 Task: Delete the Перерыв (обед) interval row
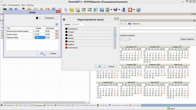click(57, 37)
